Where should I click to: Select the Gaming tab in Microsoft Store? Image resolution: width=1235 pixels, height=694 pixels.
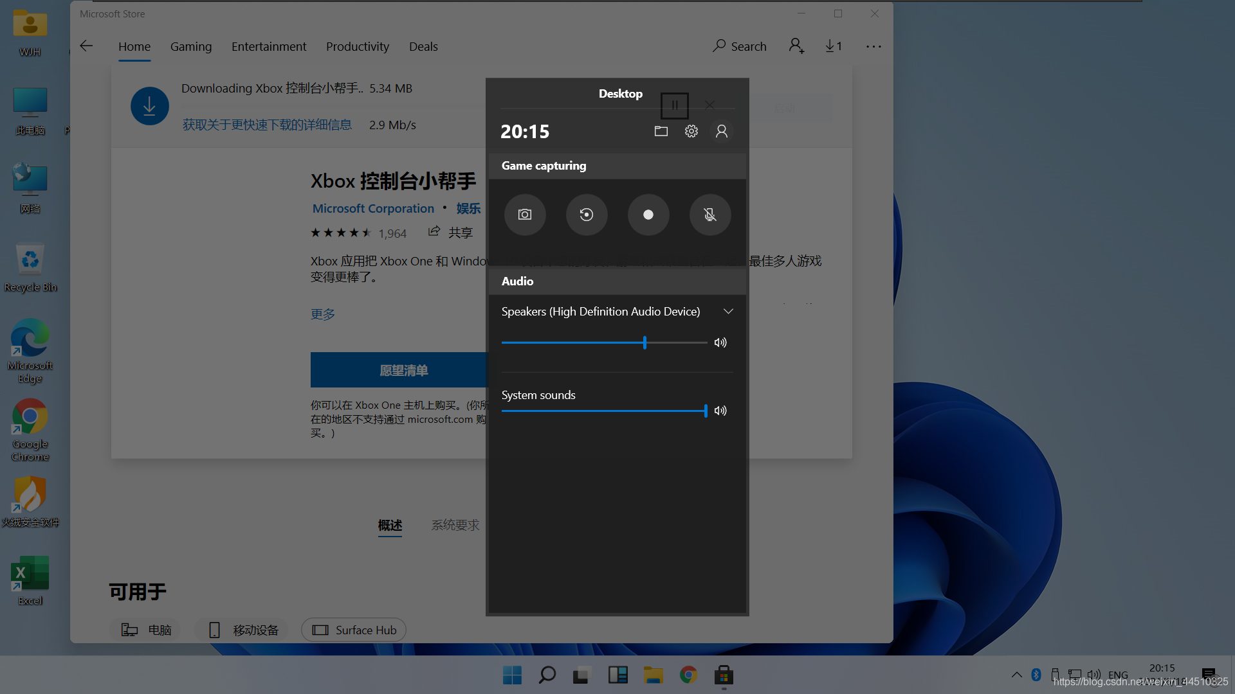click(191, 46)
